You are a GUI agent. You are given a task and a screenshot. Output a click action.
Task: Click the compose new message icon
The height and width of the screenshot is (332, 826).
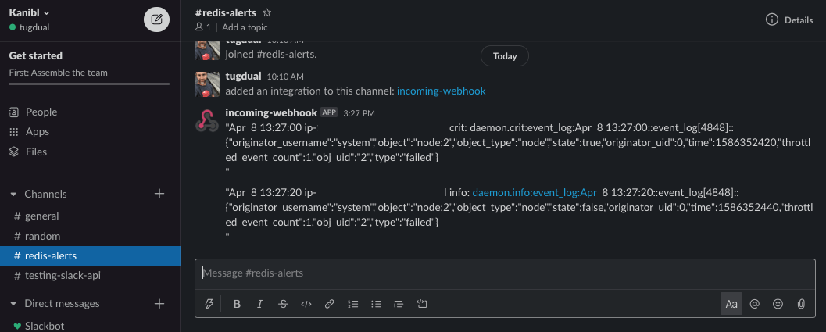click(x=156, y=20)
